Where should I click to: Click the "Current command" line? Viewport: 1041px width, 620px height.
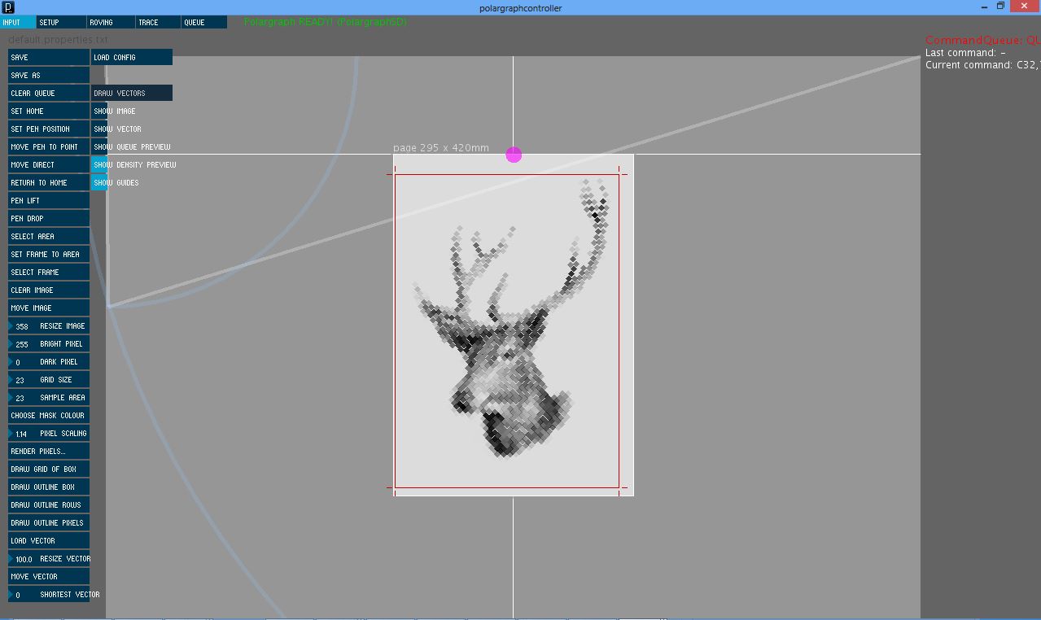[x=982, y=65]
